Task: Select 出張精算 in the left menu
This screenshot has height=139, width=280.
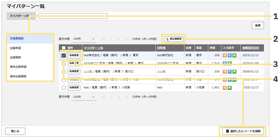Action: [x=30, y=57]
